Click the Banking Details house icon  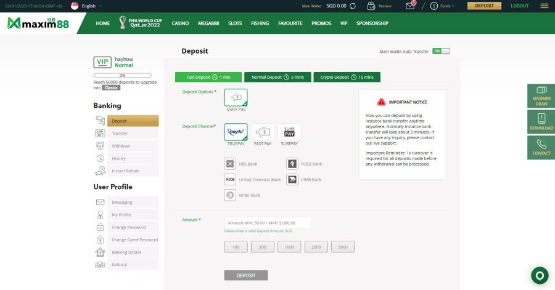coord(100,252)
